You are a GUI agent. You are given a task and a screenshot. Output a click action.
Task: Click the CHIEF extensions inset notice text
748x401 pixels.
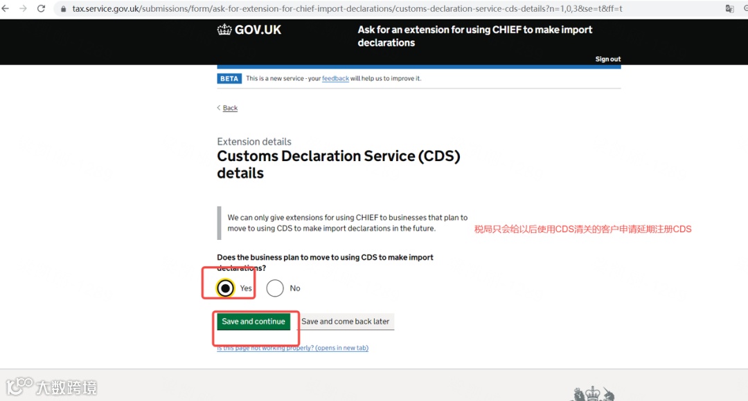[x=347, y=223]
